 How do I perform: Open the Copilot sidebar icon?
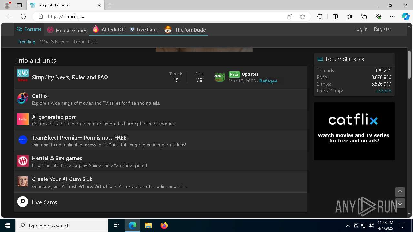tap(406, 16)
